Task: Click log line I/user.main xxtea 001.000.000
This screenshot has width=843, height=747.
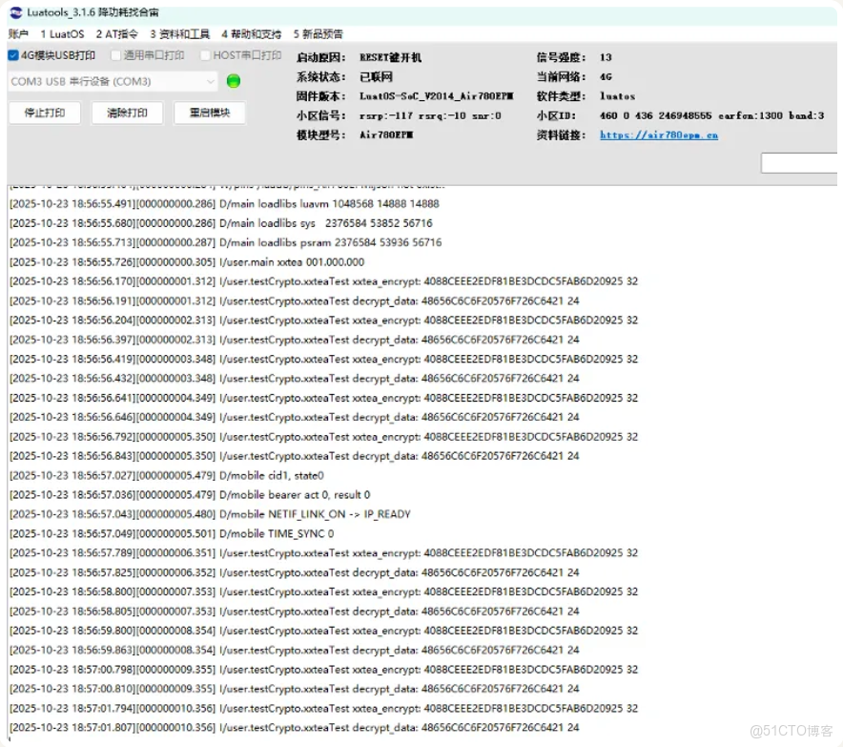Action: (x=187, y=262)
